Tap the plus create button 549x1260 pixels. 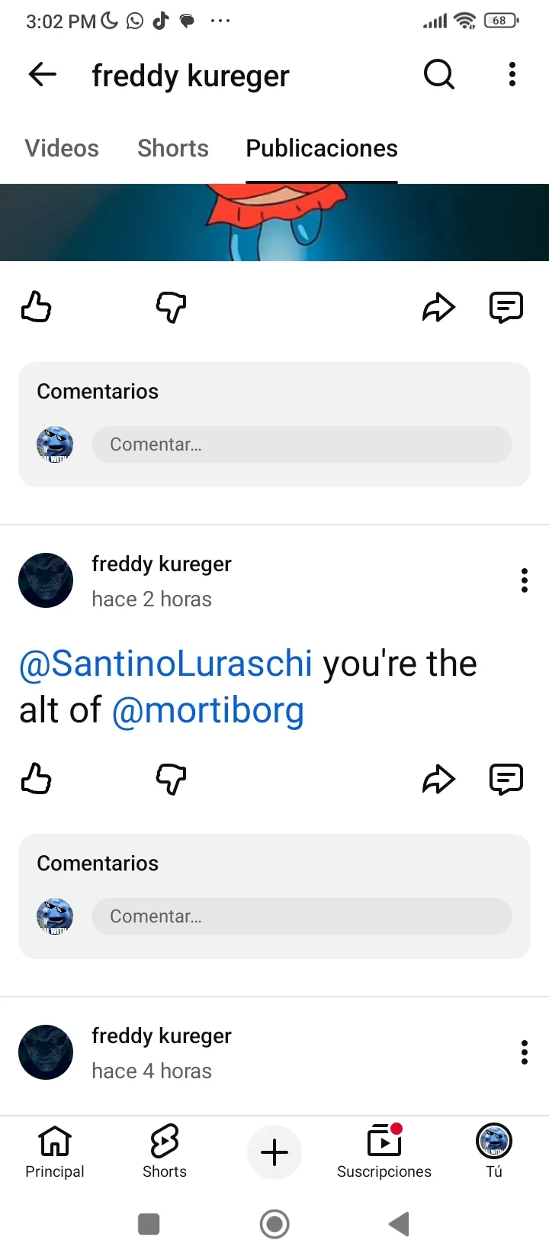pos(274,1152)
